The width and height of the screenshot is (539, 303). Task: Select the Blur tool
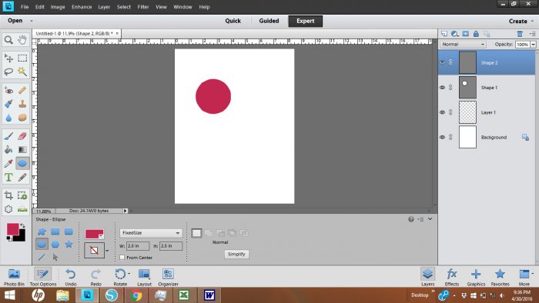[8, 118]
